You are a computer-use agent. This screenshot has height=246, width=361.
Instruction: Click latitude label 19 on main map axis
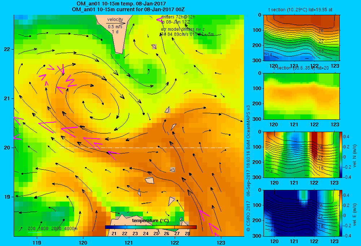[x=7, y=197]
